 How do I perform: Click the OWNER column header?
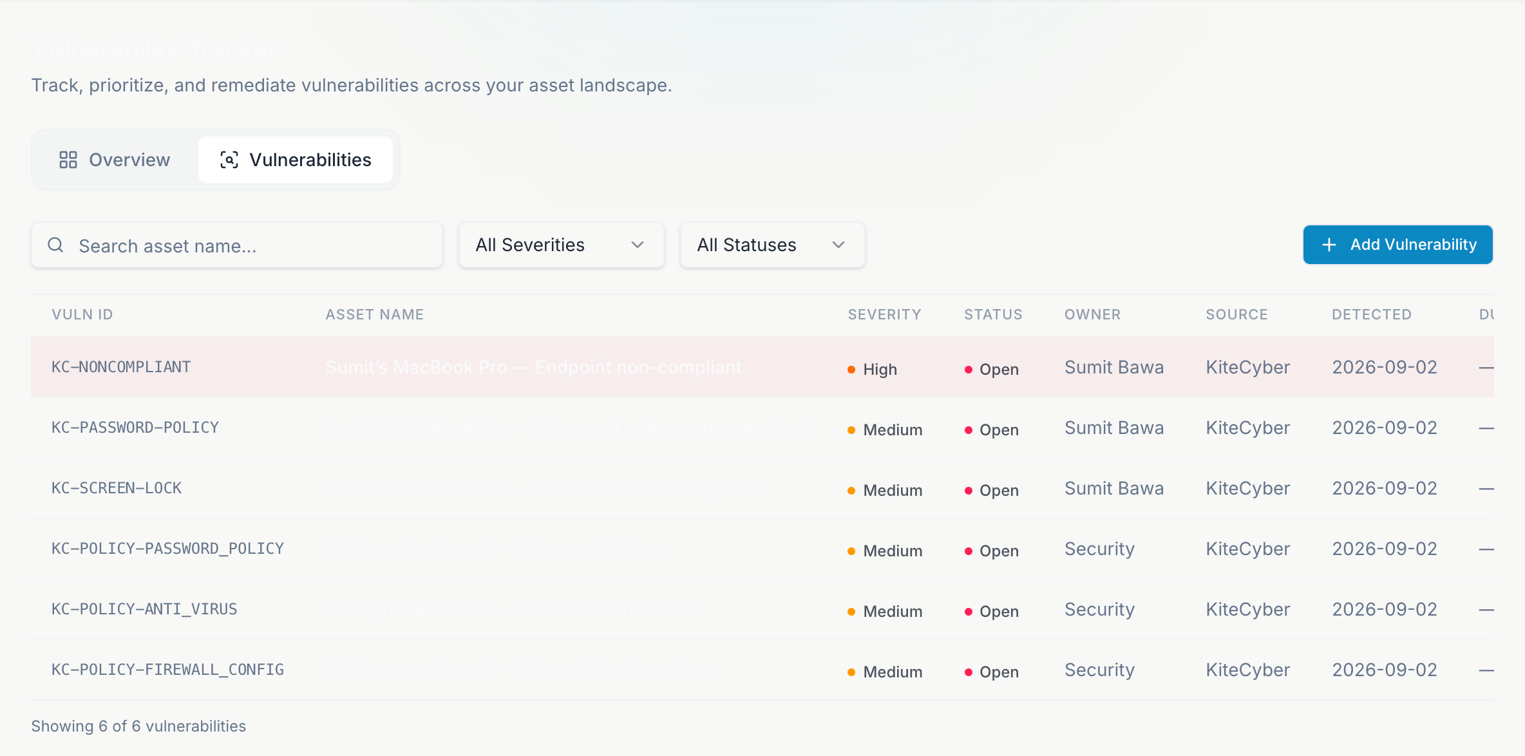(1092, 314)
